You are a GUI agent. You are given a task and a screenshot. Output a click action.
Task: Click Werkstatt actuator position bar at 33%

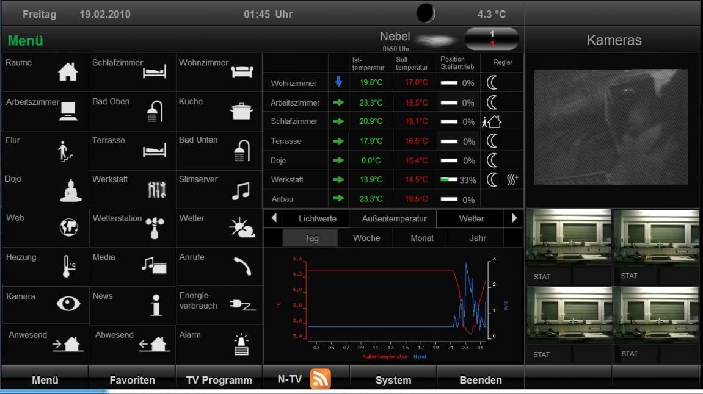pyautogui.click(x=448, y=180)
